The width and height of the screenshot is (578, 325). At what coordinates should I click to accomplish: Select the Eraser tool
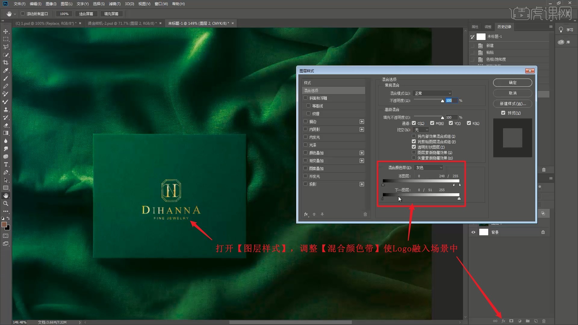click(6, 125)
